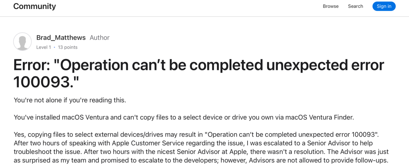
Task: Click "100093." in the large post title
Action: pyautogui.click(x=46, y=82)
